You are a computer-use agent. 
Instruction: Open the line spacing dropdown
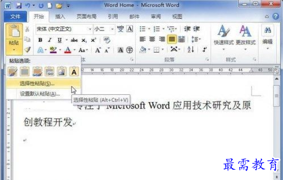point(196,39)
